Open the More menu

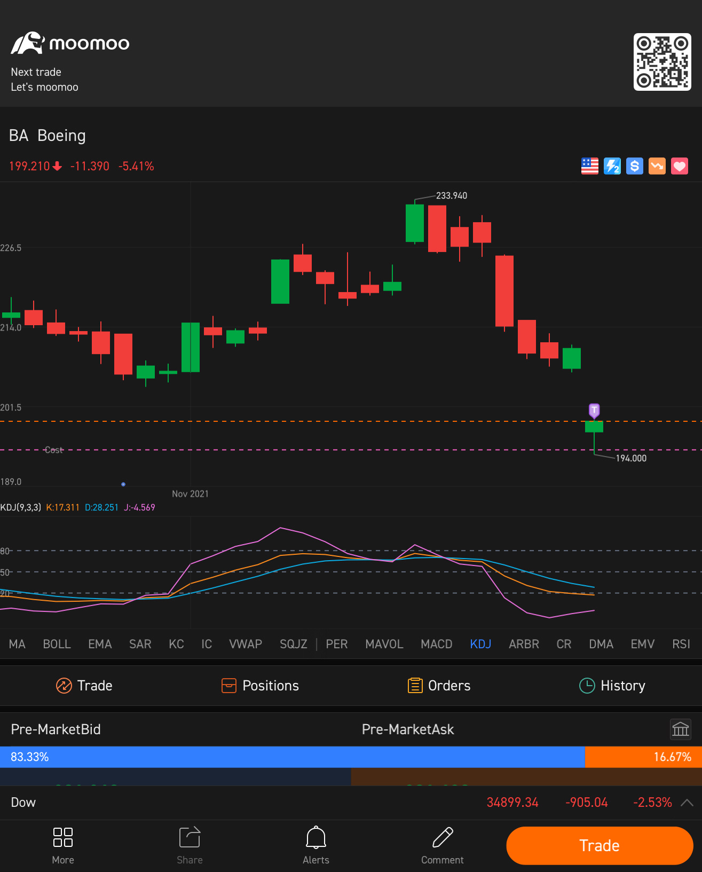coord(63,845)
